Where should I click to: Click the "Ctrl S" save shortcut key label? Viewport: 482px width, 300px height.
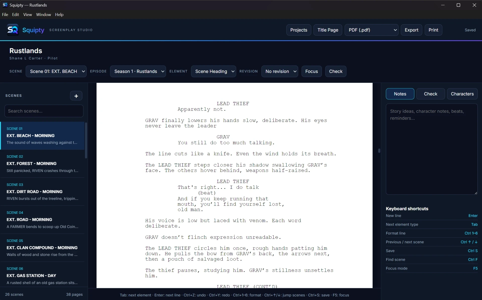pos(473,251)
